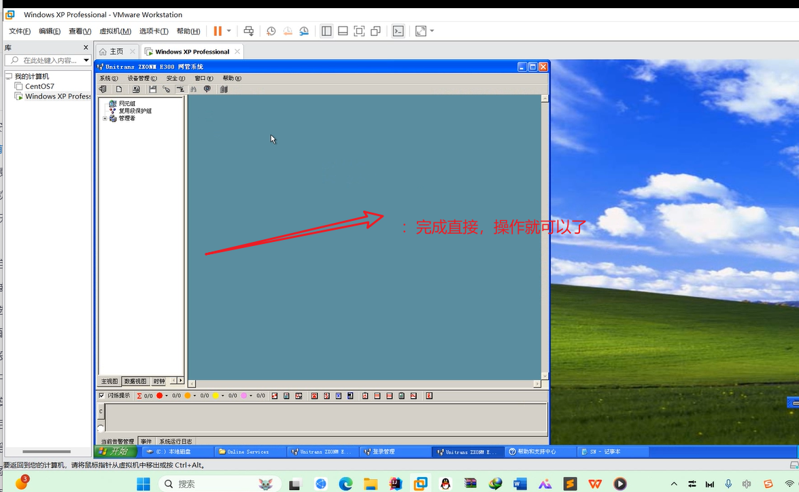799x492 pixels.
Task: Click the computer terminal icon in ZXONM toolbar
Action: (x=136, y=89)
